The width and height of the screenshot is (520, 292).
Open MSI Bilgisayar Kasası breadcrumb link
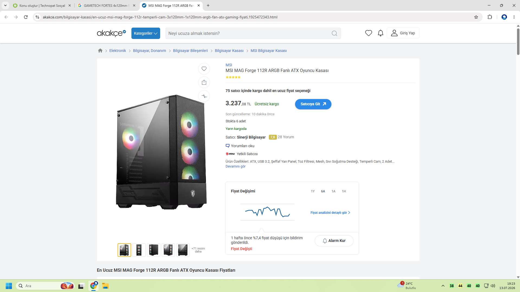269,51
